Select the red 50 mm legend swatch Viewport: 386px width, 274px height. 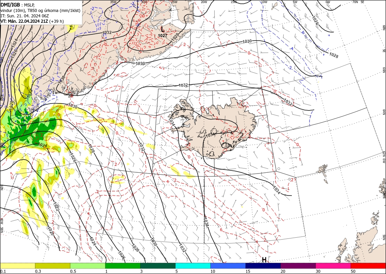(368, 265)
